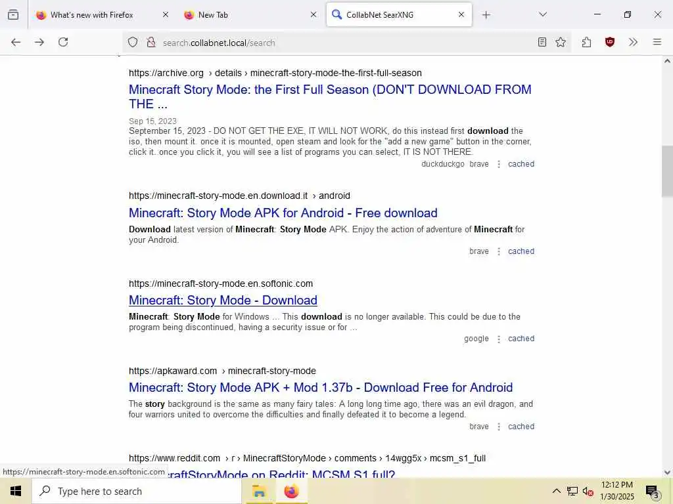Click the archive.org result URL text
The width and height of the screenshot is (673, 504).
click(x=275, y=73)
